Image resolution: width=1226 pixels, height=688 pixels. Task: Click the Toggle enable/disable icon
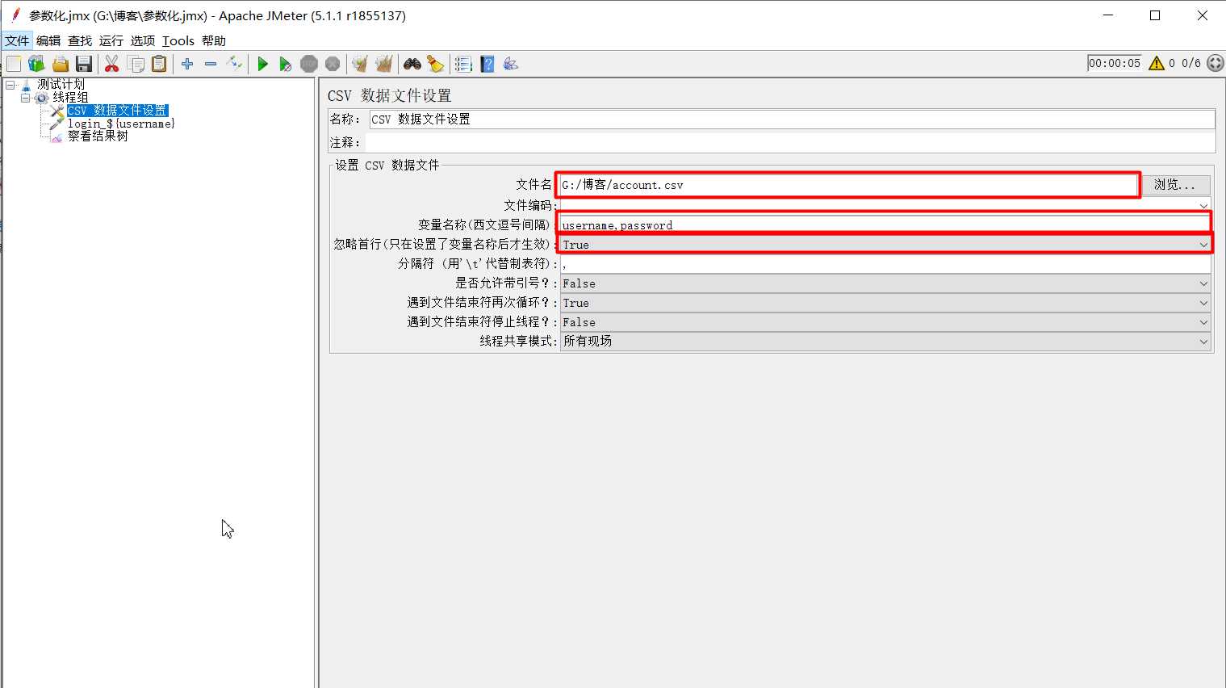click(x=234, y=64)
